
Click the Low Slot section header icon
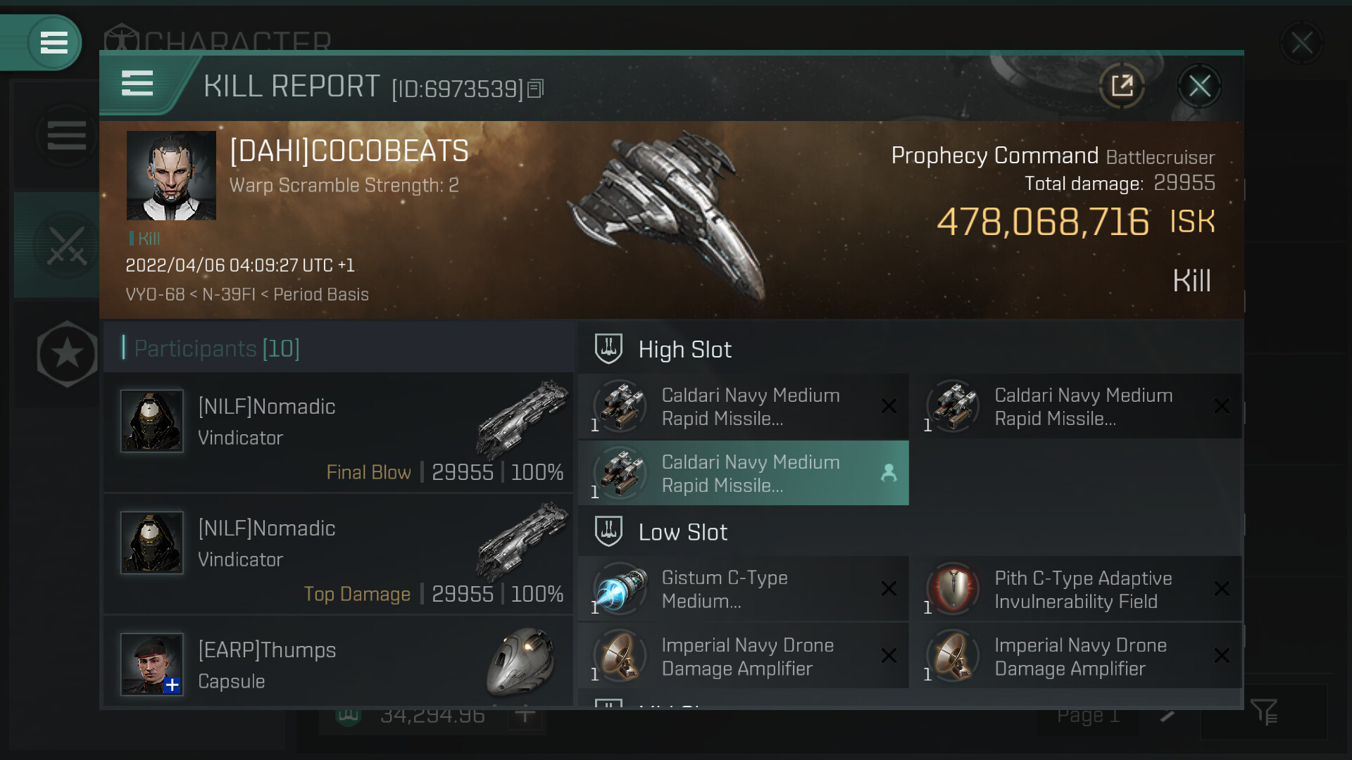tap(608, 532)
